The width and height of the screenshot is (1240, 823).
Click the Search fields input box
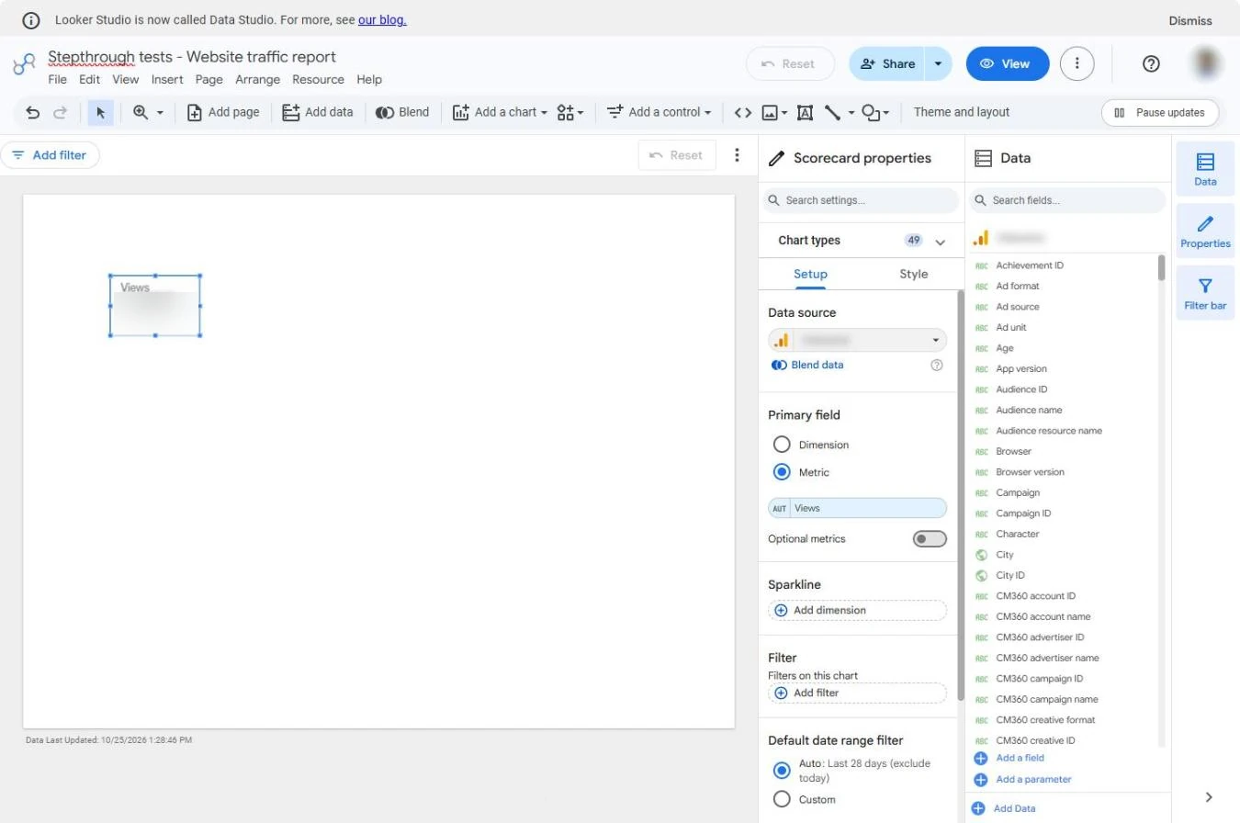[x=1068, y=200]
